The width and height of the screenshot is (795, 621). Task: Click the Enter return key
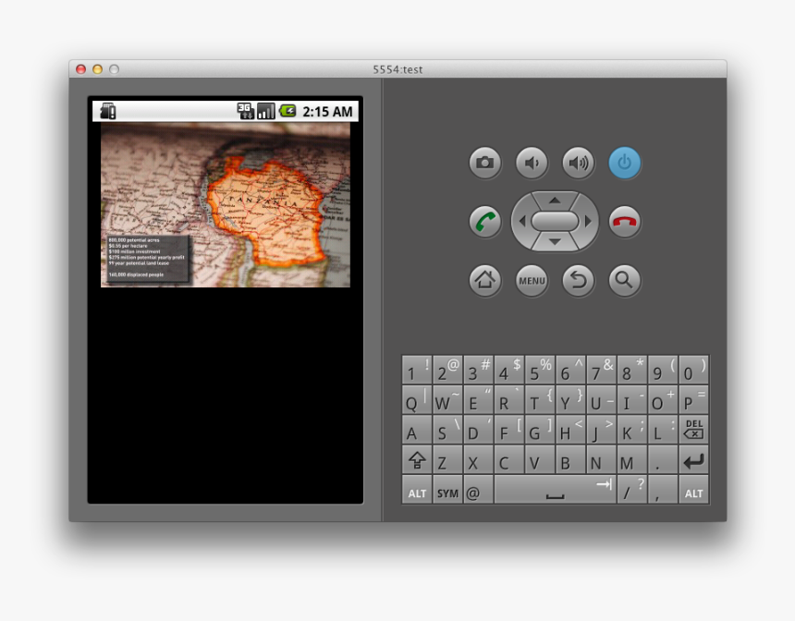click(x=693, y=459)
